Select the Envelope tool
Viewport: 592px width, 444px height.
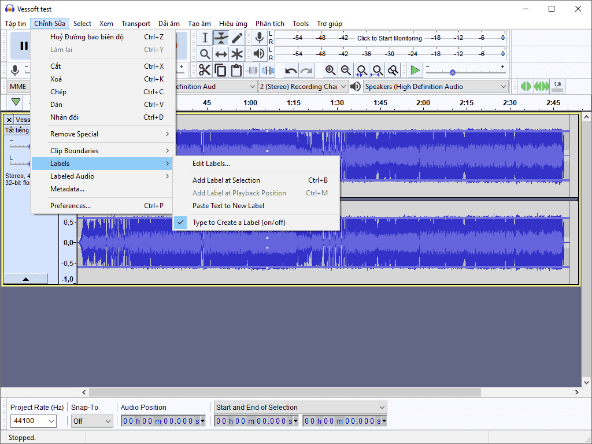(221, 38)
